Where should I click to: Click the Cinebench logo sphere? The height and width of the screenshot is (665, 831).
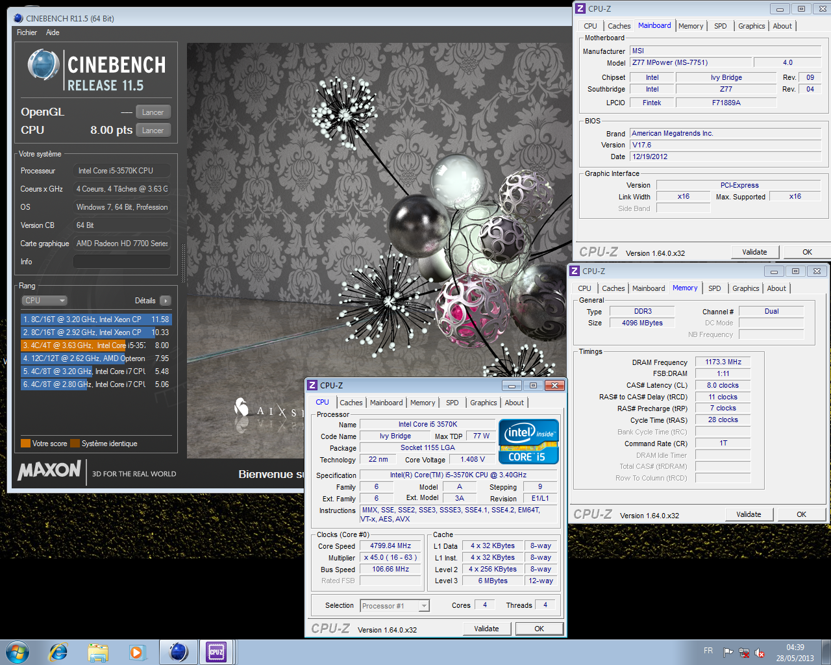[x=43, y=65]
